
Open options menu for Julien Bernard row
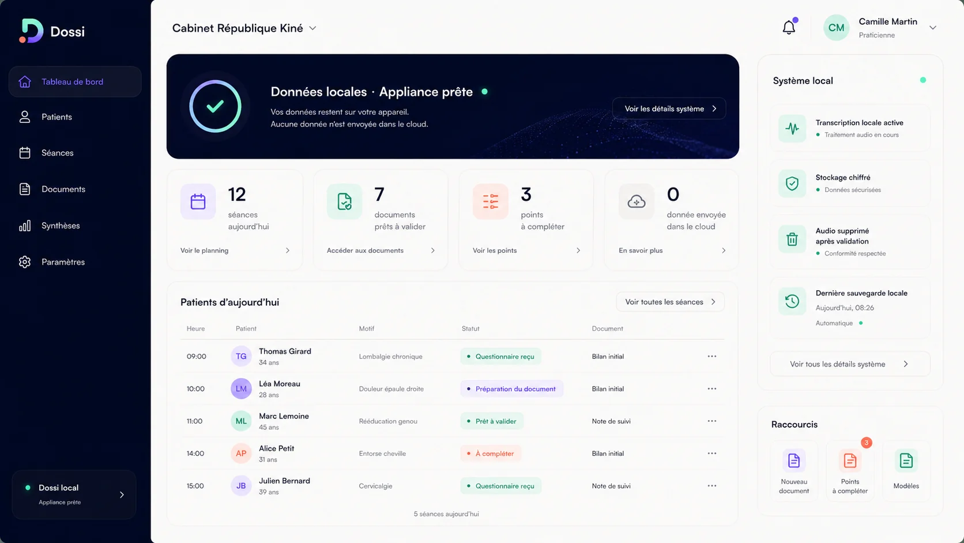point(712,486)
